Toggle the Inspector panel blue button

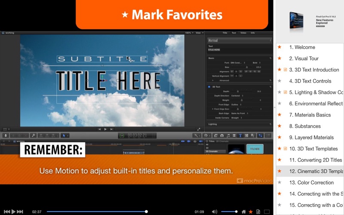tap(261, 135)
